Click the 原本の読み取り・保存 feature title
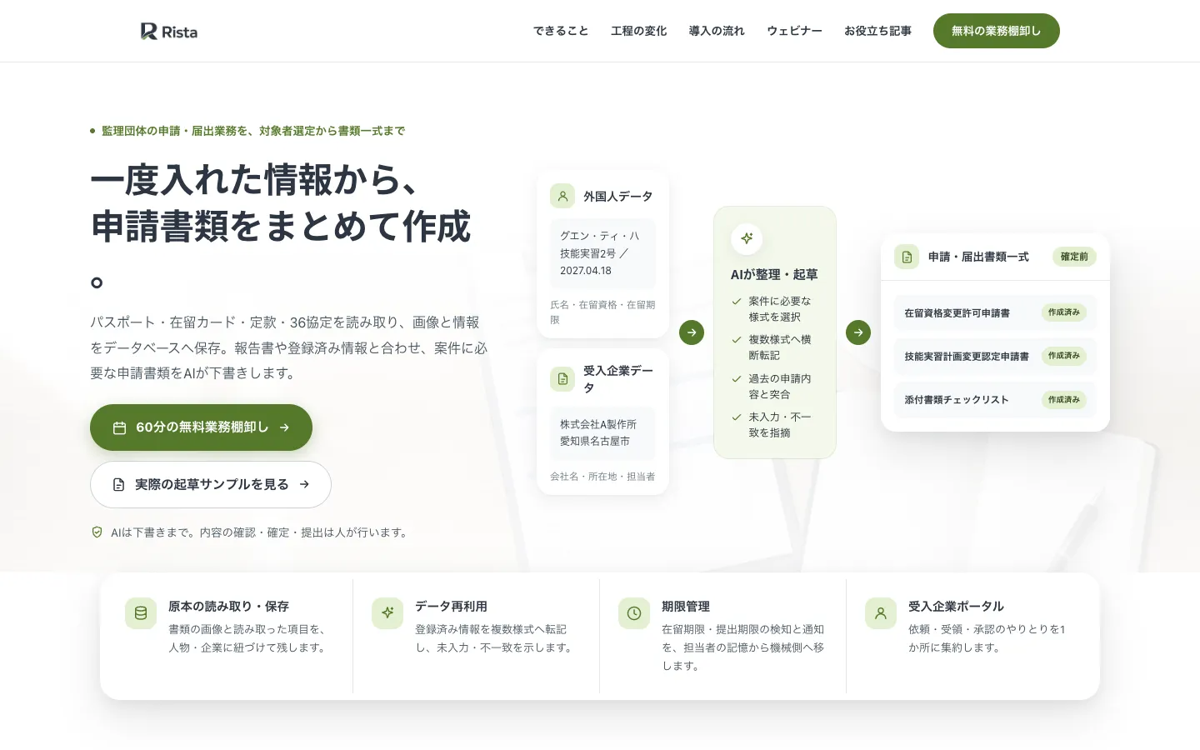 (228, 607)
